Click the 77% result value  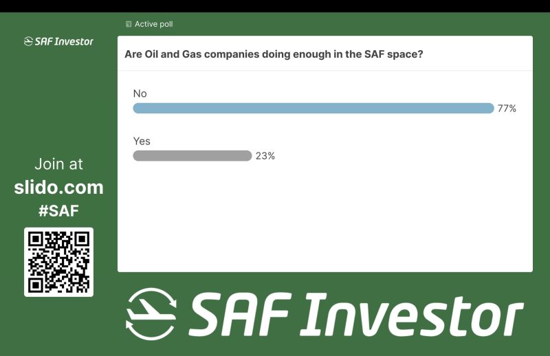tap(507, 109)
